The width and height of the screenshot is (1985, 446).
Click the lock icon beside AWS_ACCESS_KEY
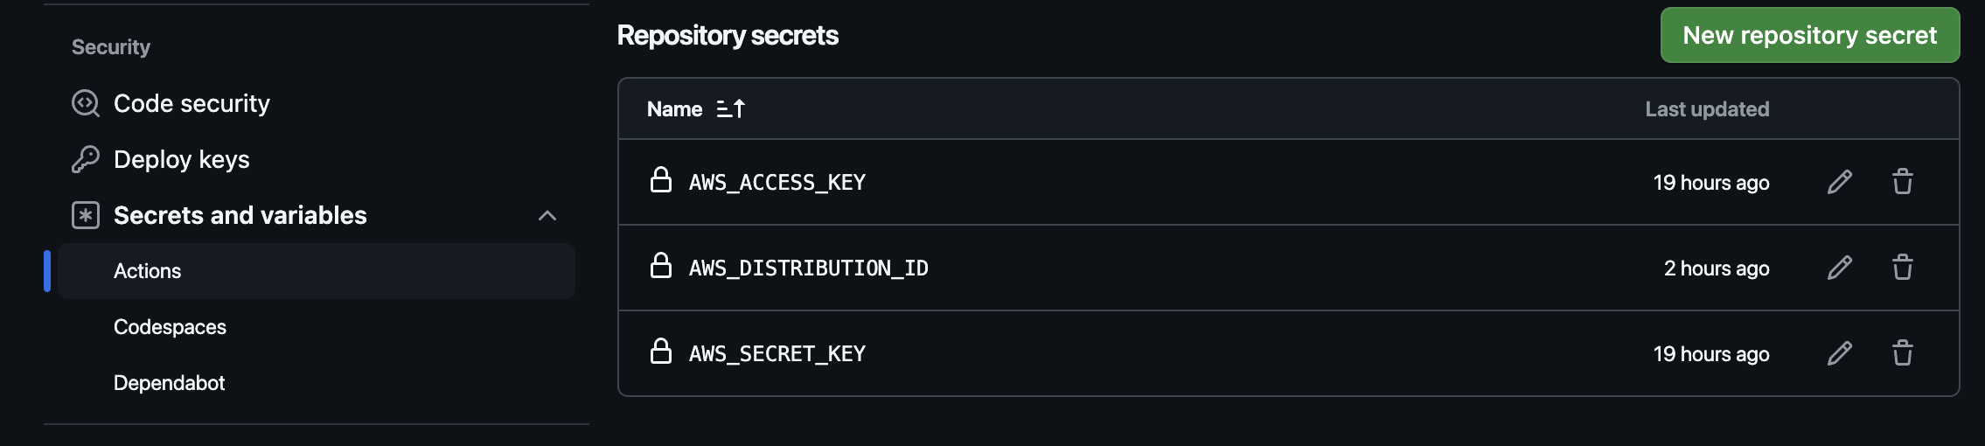click(661, 180)
